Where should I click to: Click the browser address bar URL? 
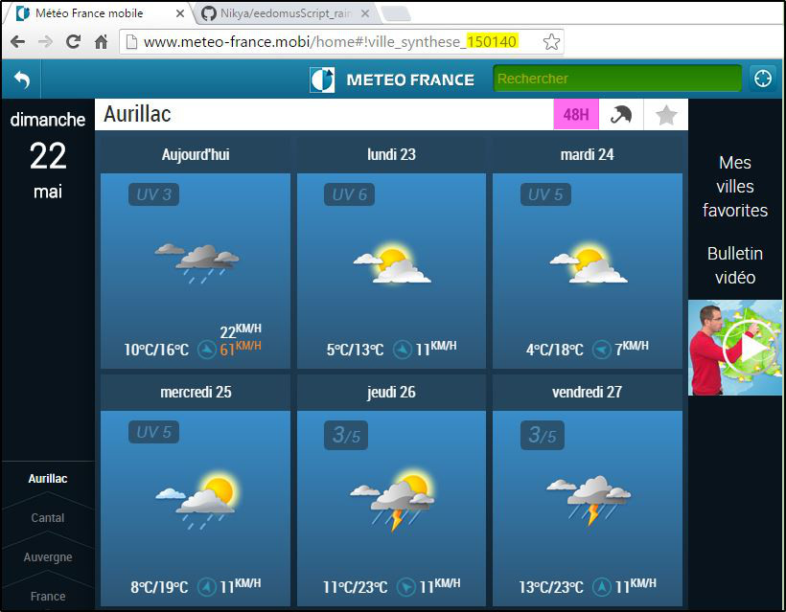pyautogui.click(x=331, y=41)
